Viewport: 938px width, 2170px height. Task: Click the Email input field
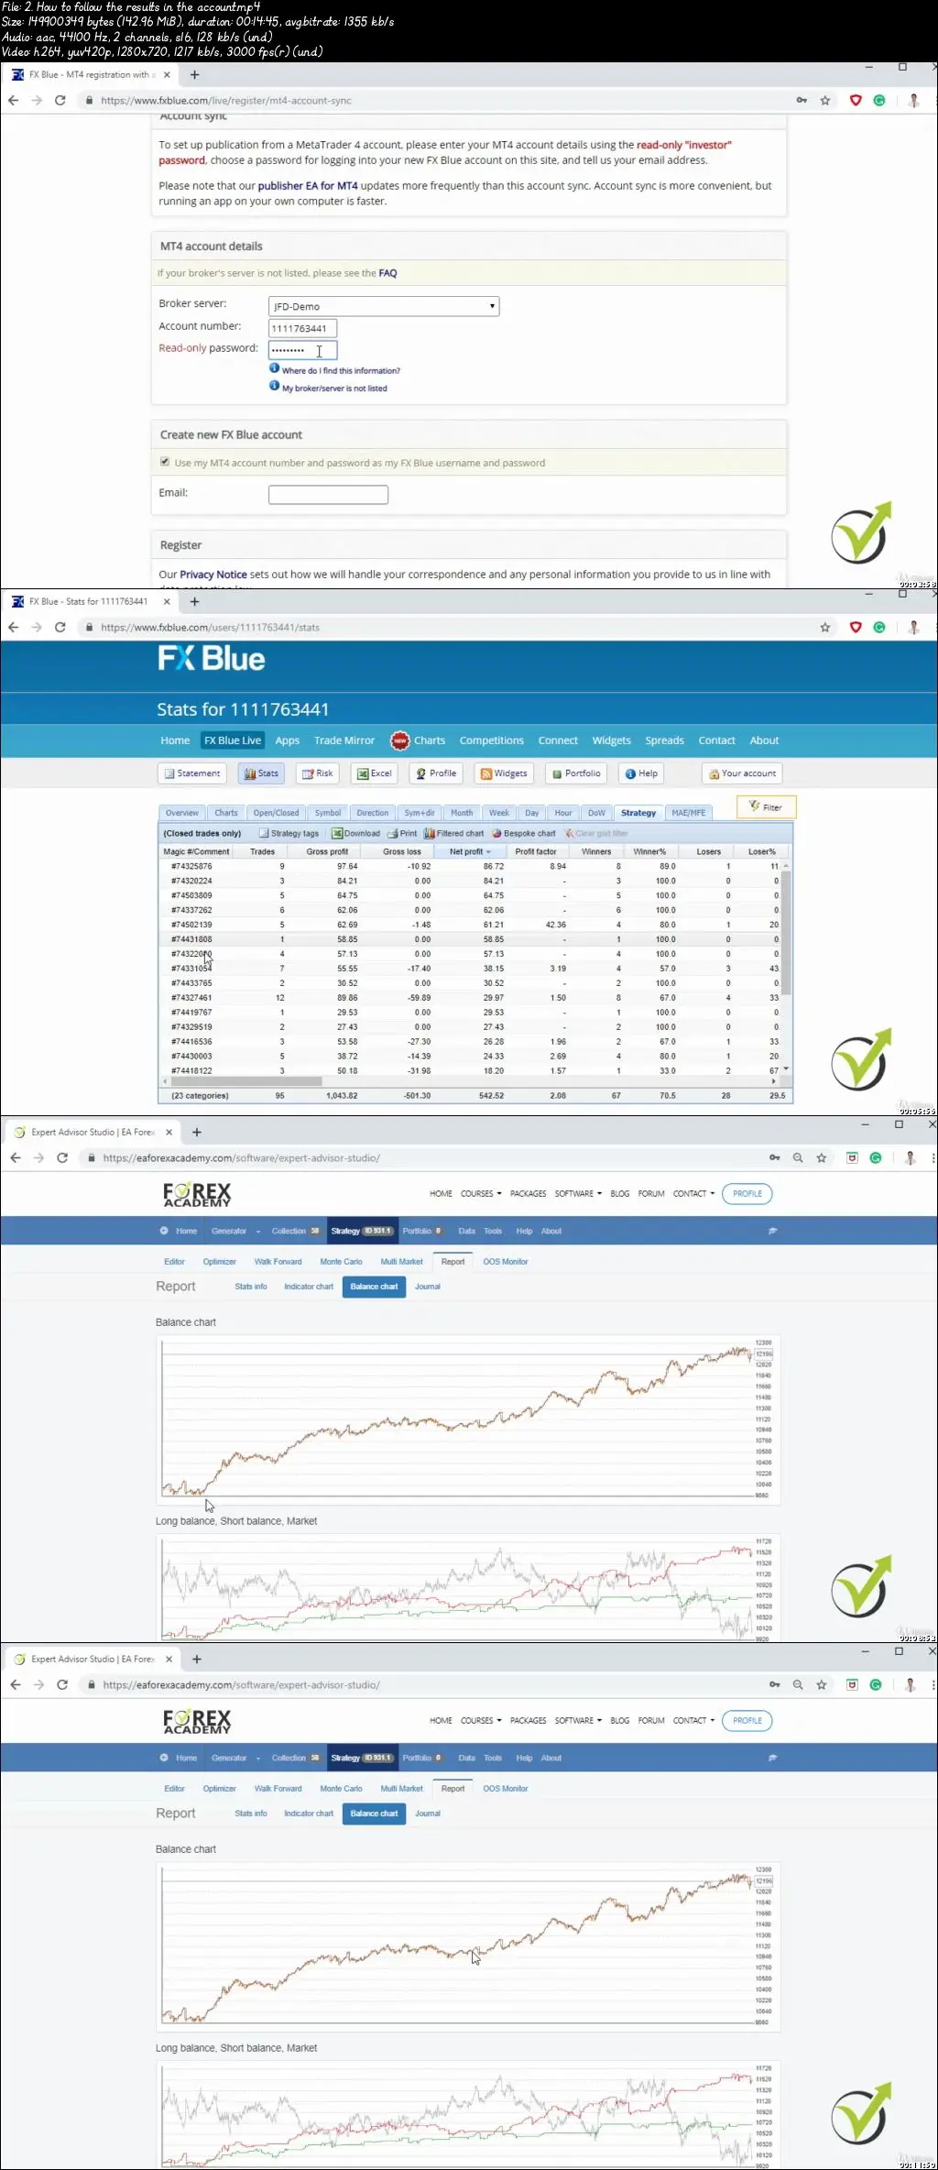(328, 495)
